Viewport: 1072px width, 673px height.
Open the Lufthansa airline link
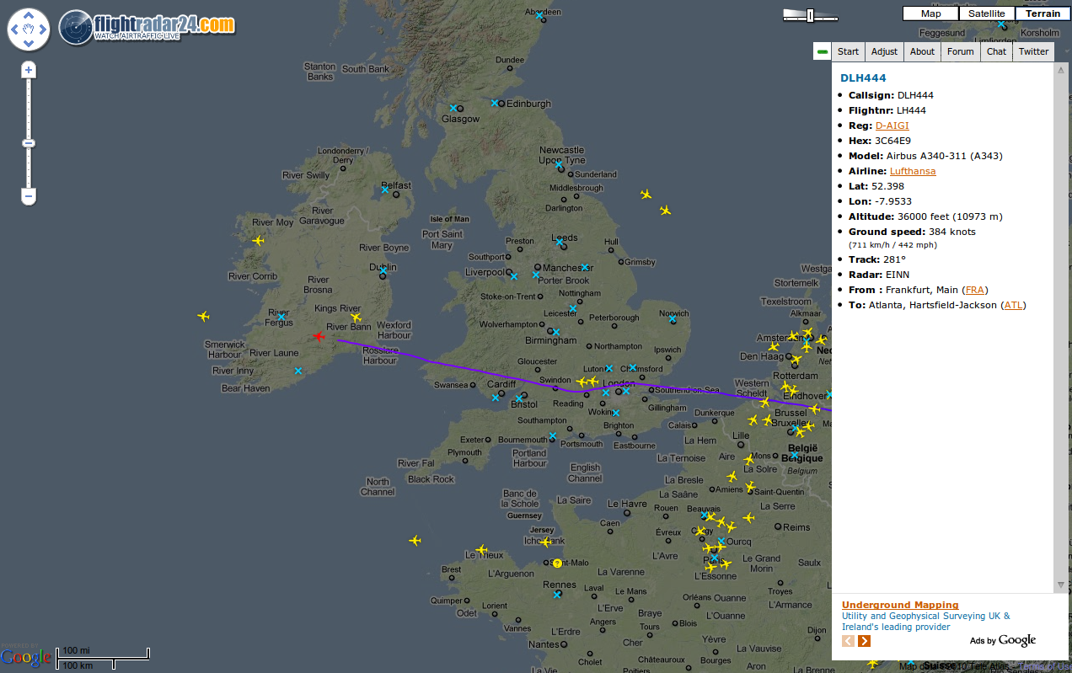913,171
